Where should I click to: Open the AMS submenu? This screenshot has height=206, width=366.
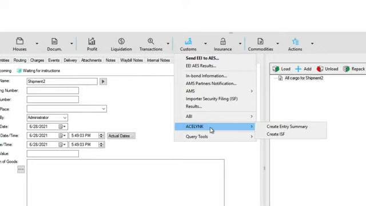215,91
